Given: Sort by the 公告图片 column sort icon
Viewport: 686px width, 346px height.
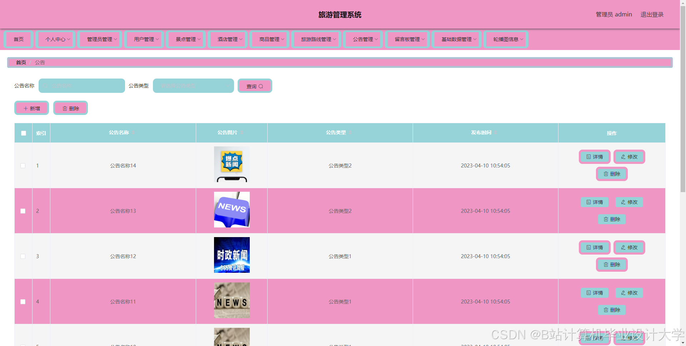Looking at the screenshot, I should click(x=242, y=133).
